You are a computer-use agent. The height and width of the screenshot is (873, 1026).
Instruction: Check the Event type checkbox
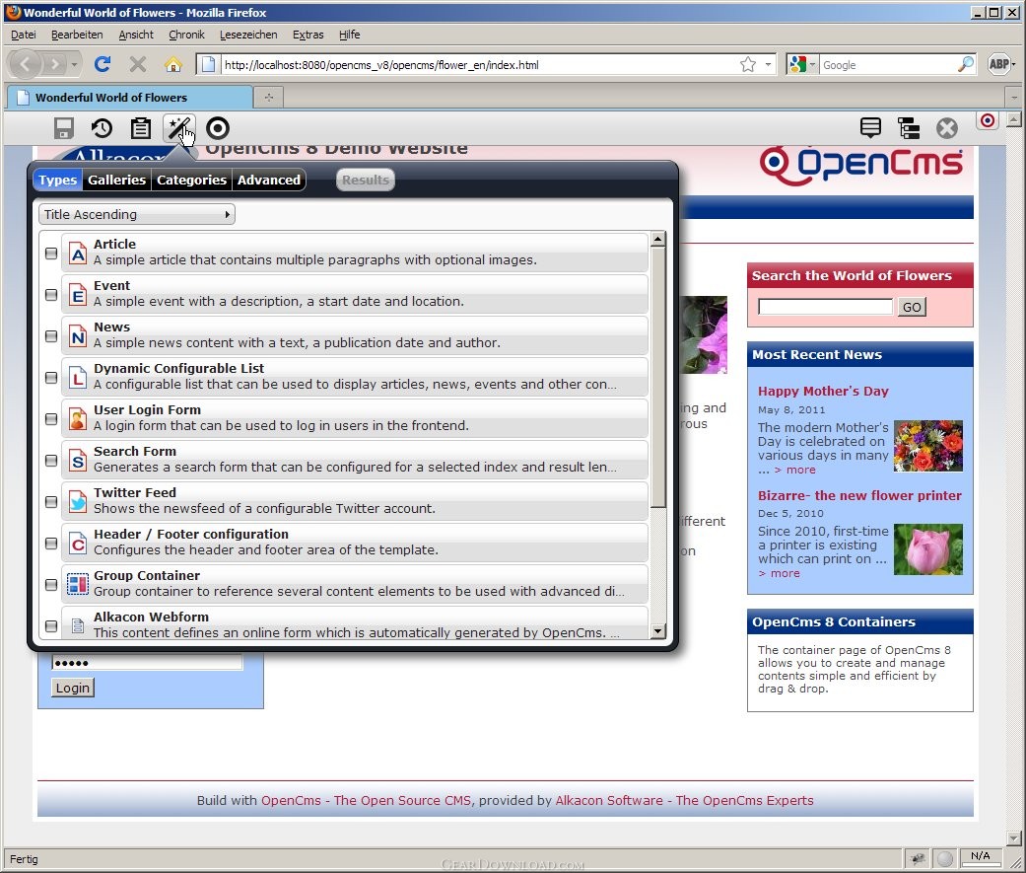(x=51, y=295)
